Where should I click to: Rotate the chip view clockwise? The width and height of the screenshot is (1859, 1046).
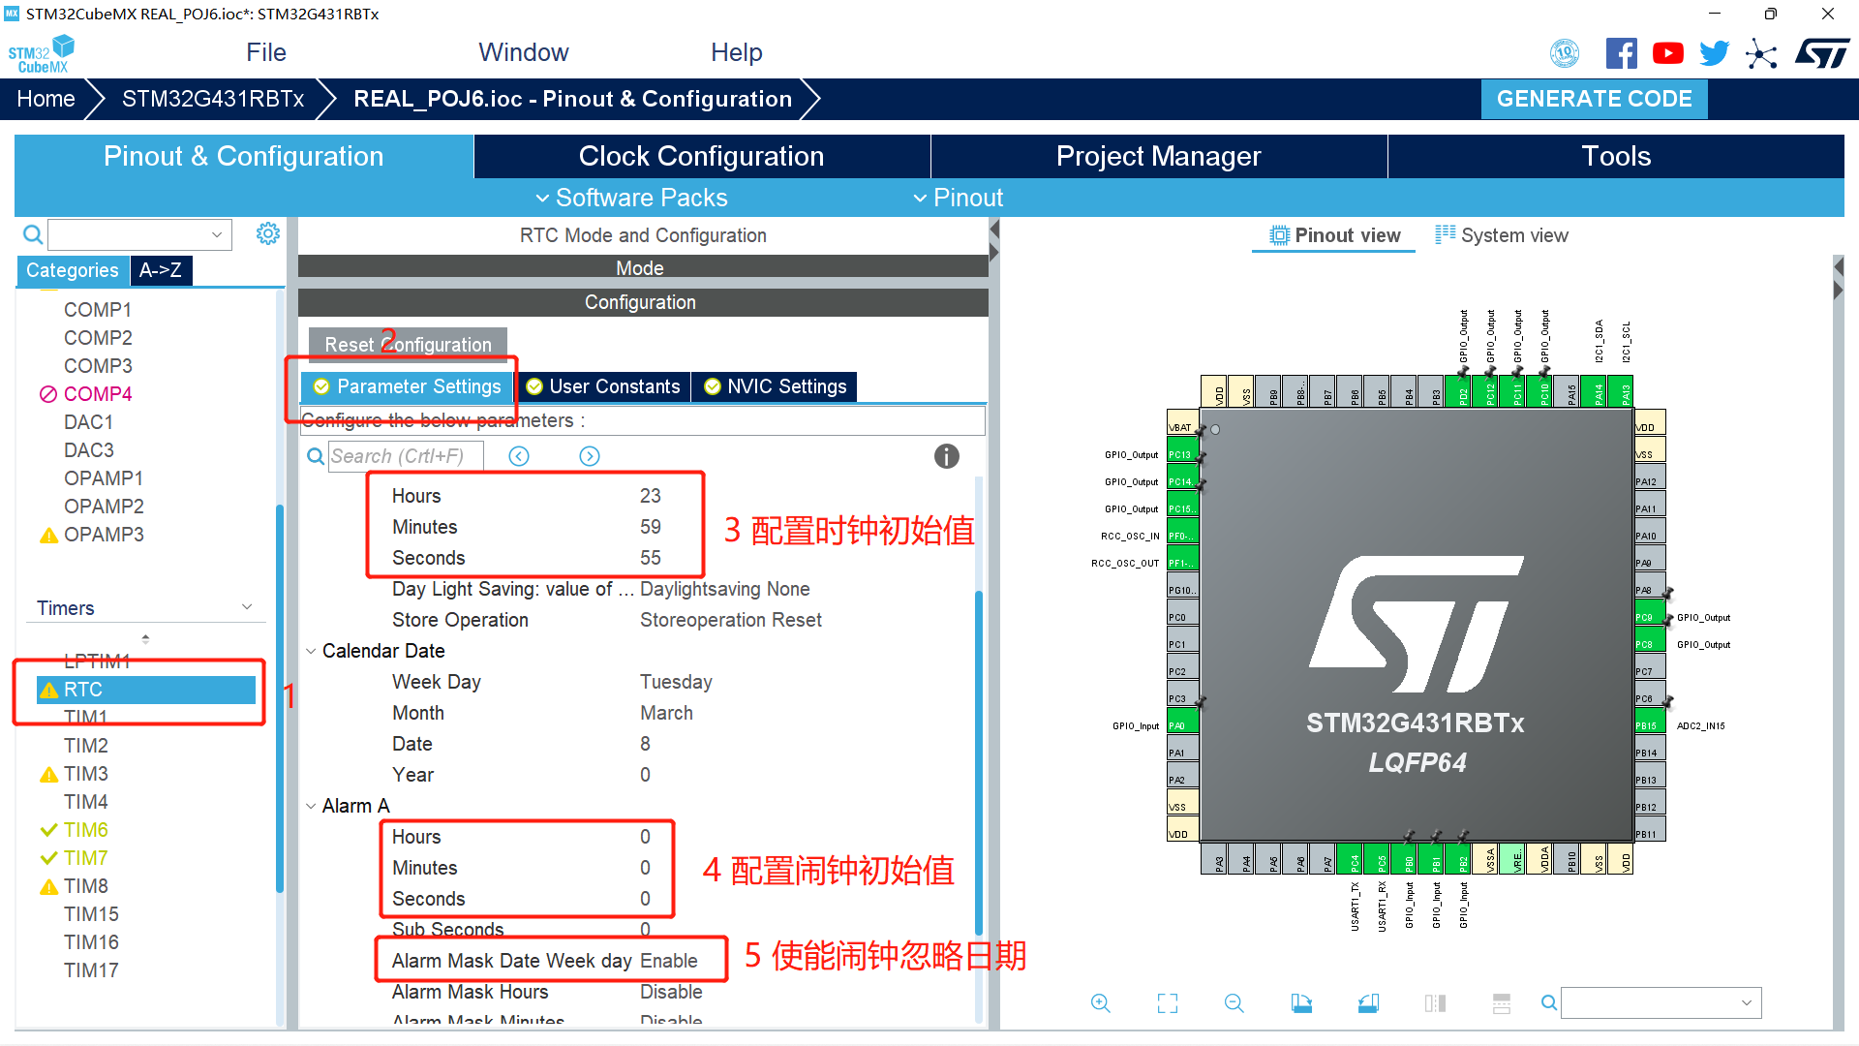1301,1003
